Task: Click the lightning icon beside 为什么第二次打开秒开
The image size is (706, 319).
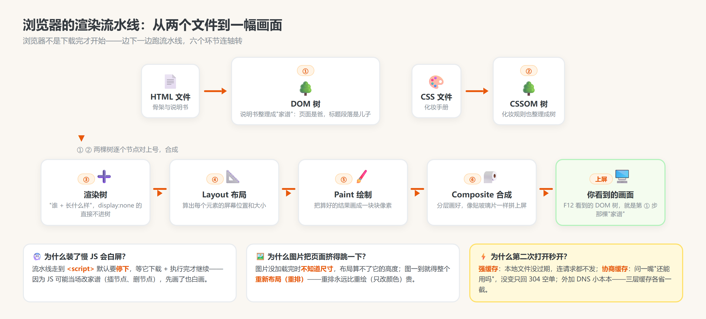Action: tap(484, 256)
